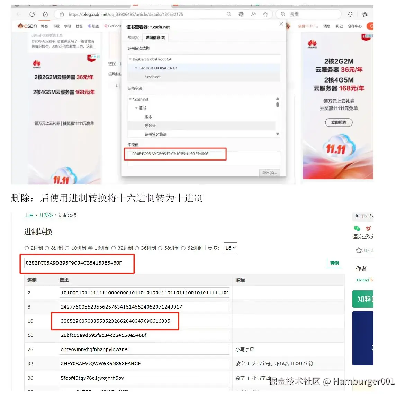
Task: Open the base number dropdown showing 16
Action: (230, 248)
